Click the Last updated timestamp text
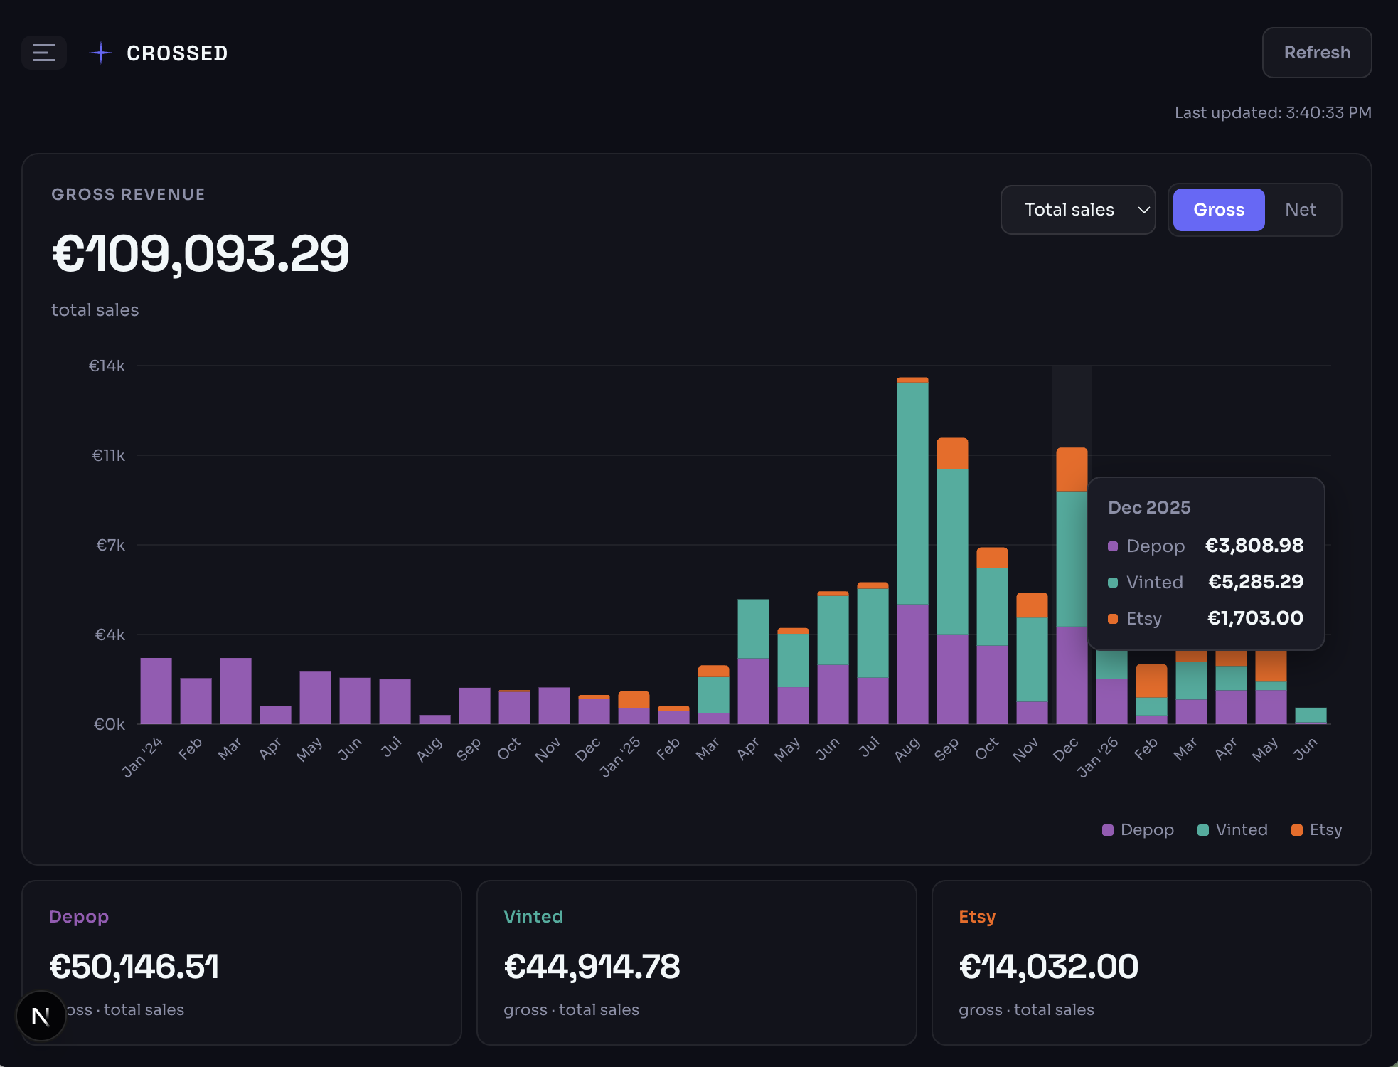Image resolution: width=1398 pixels, height=1067 pixels. coord(1273,112)
